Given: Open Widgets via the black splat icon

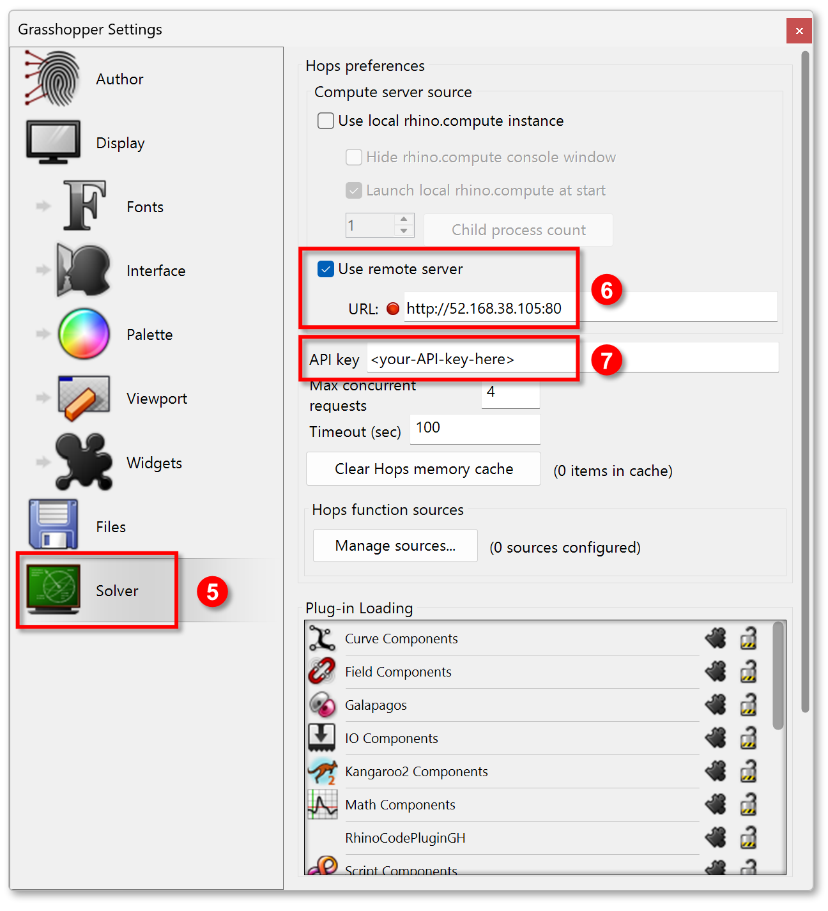Looking at the screenshot, I should pos(84,462).
